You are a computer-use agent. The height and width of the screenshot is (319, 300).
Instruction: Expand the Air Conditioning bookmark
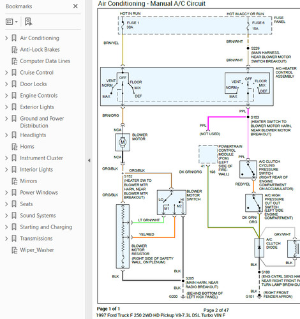click(6, 38)
